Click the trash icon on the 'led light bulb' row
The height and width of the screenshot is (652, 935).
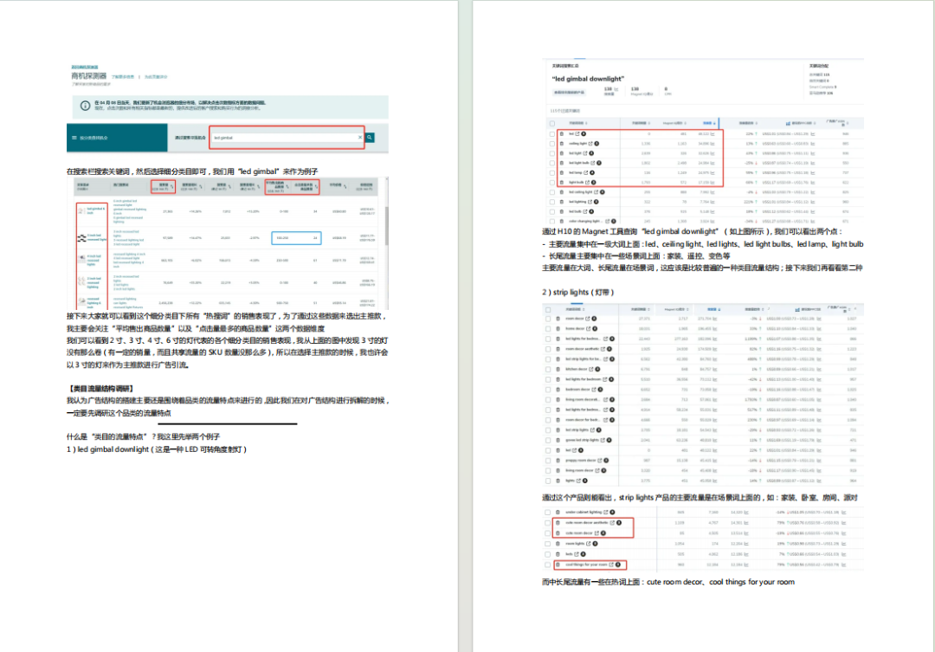[x=561, y=163]
